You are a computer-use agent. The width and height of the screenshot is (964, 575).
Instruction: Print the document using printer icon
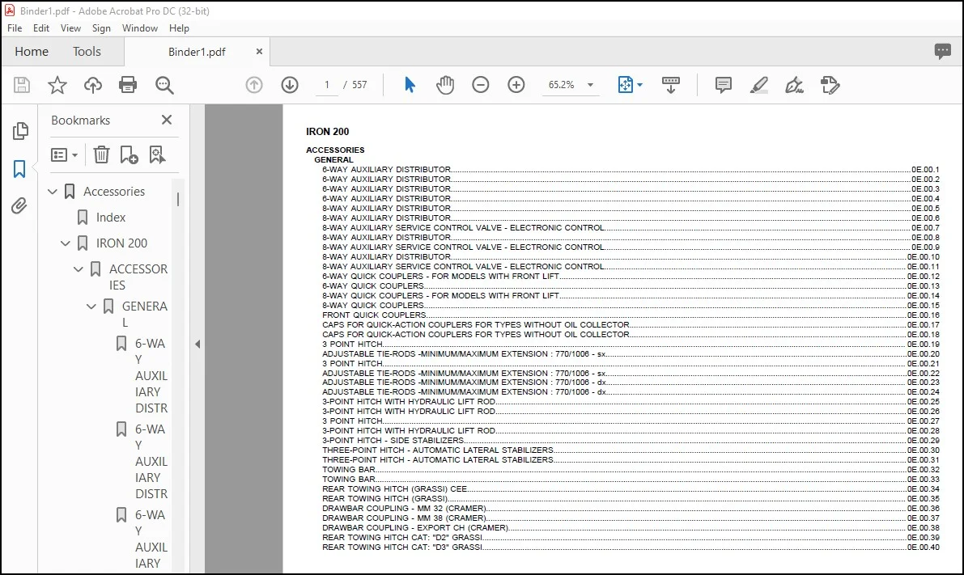128,85
